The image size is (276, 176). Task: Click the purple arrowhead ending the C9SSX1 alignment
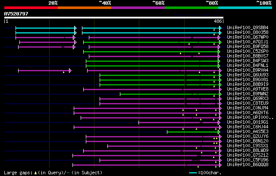pos(220,146)
